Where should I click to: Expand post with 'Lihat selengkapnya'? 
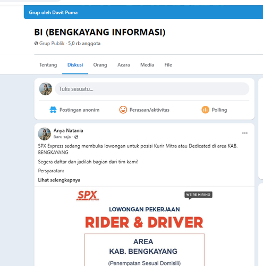(59, 180)
